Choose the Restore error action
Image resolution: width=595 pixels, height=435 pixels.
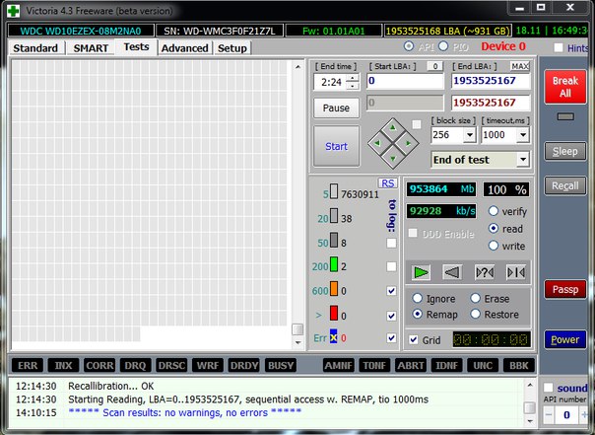[x=476, y=314]
